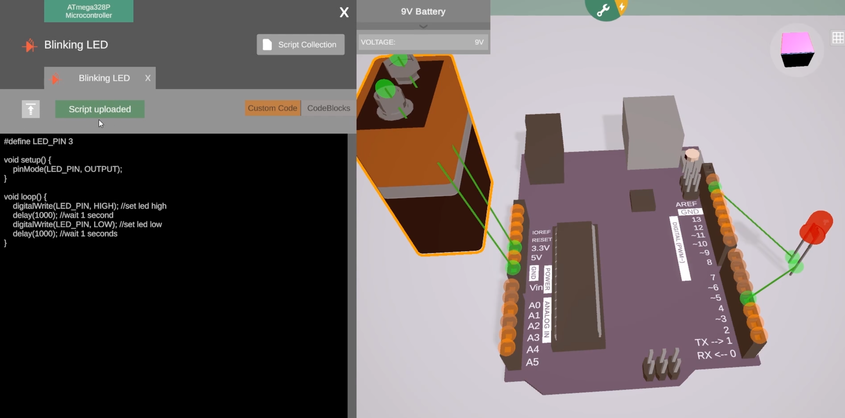
Task: Click the code editor vertical scrollbar
Action: point(352,276)
